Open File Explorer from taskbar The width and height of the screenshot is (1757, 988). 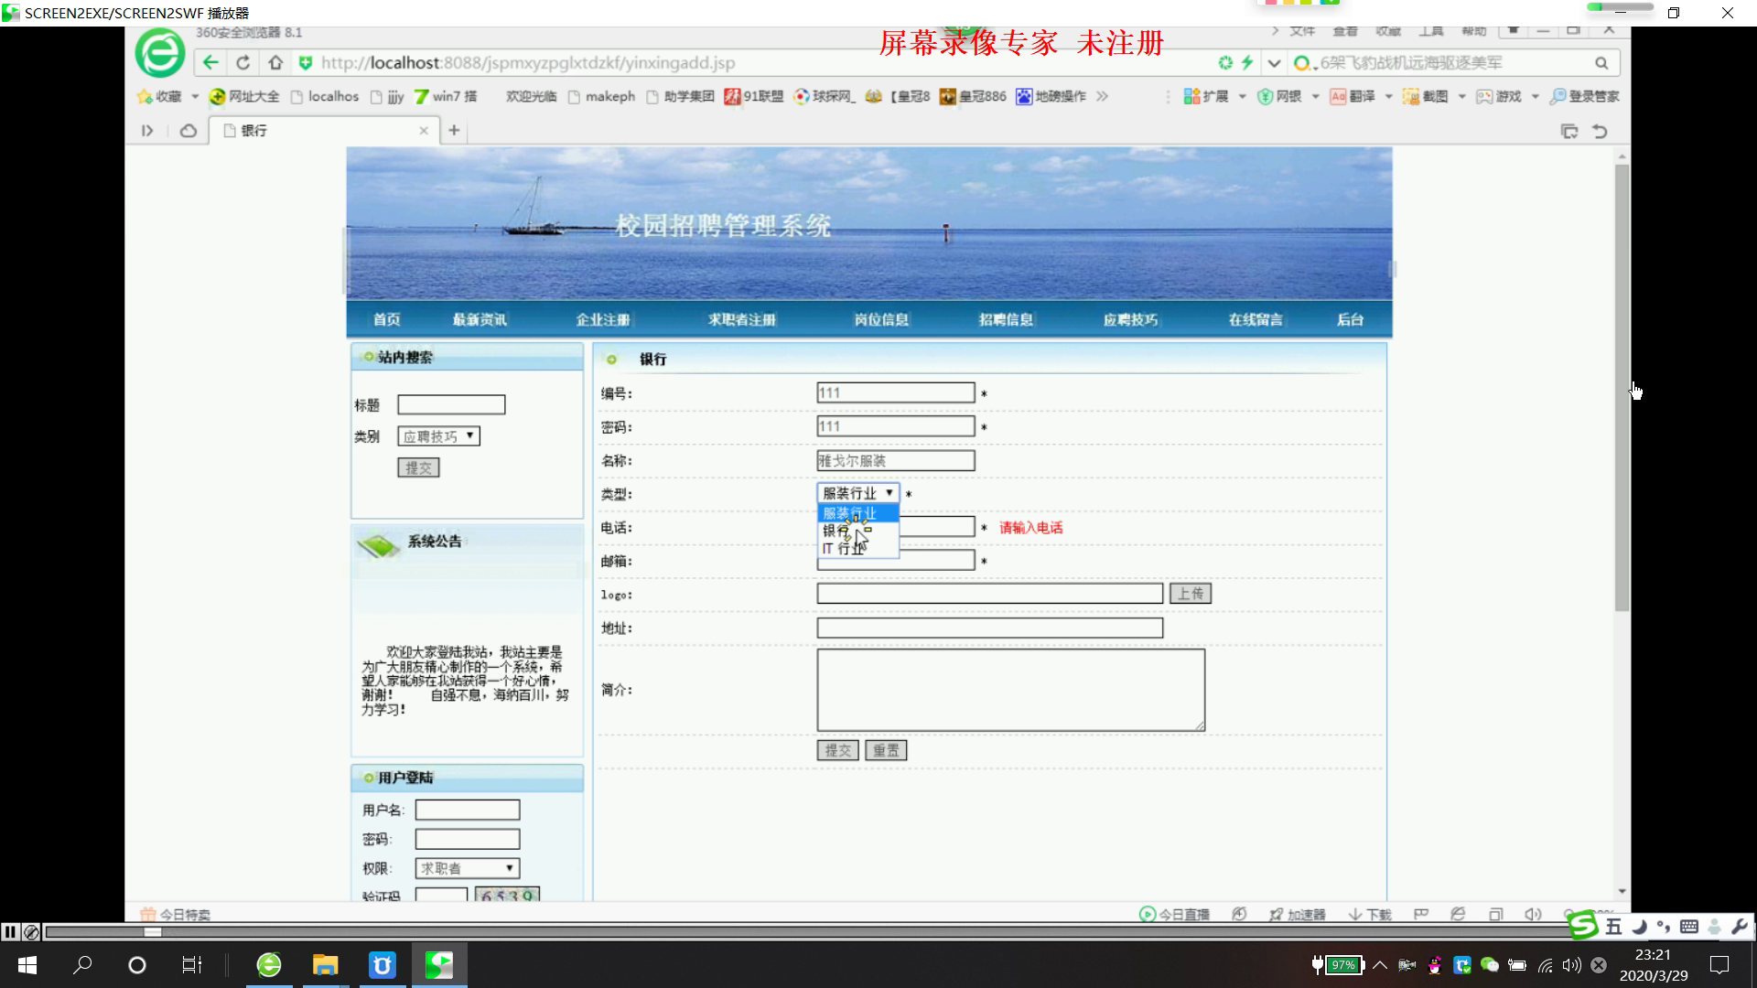point(325,965)
